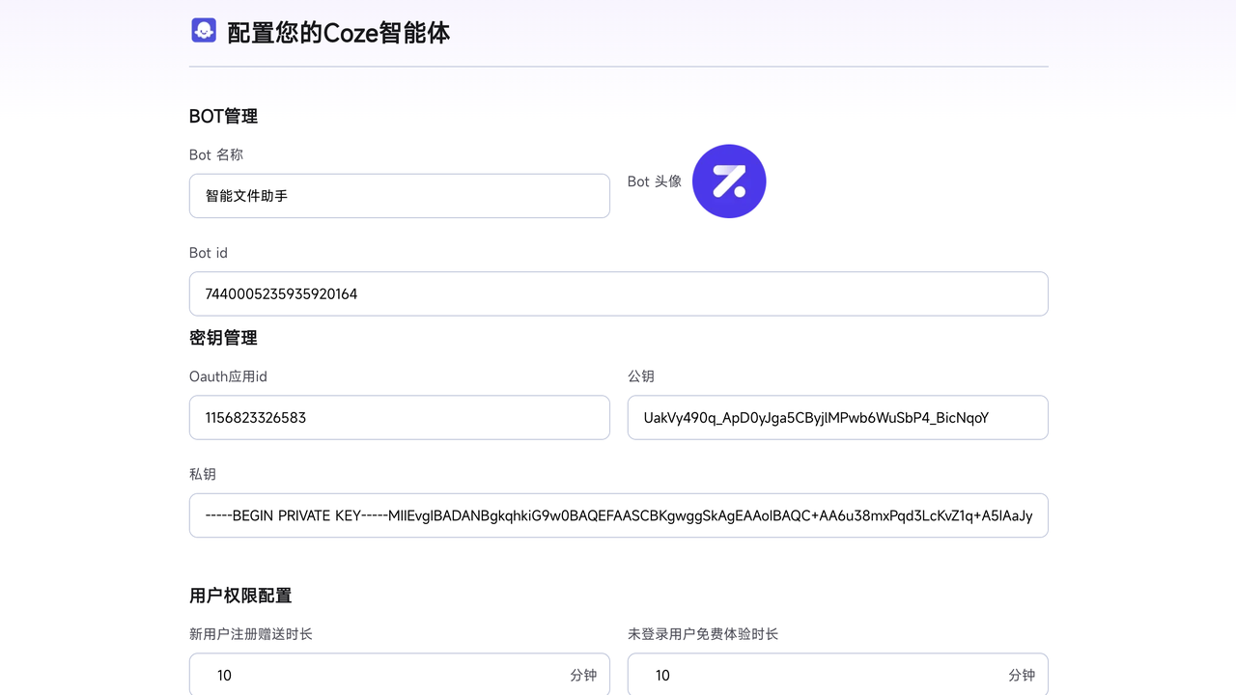Focus the Bot id input field
This screenshot has height=695, width=1236.
(619, 293)
